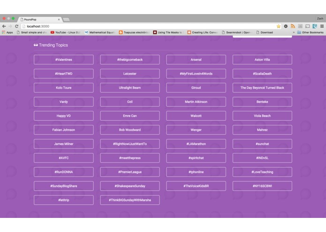Choose the Arsenal trending topic
The image size is (326, 232).
click(x=196, y=60)
